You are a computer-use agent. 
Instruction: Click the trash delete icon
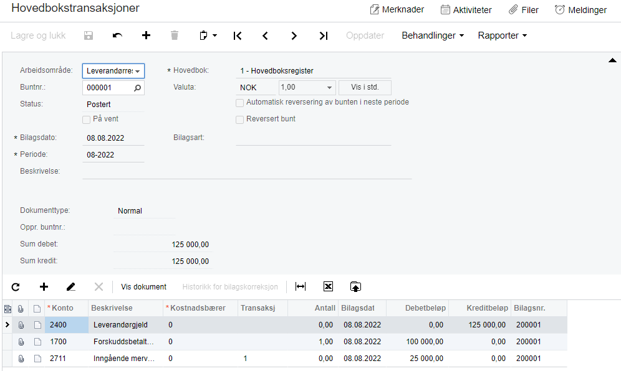175,35
